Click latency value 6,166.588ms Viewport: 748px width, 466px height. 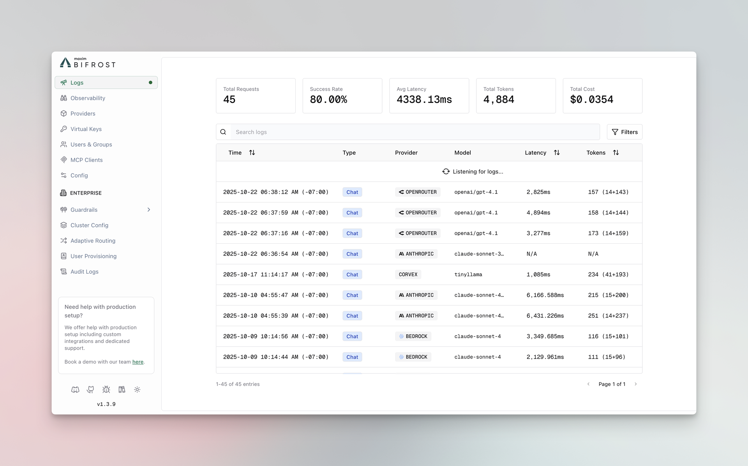[545, 295]
